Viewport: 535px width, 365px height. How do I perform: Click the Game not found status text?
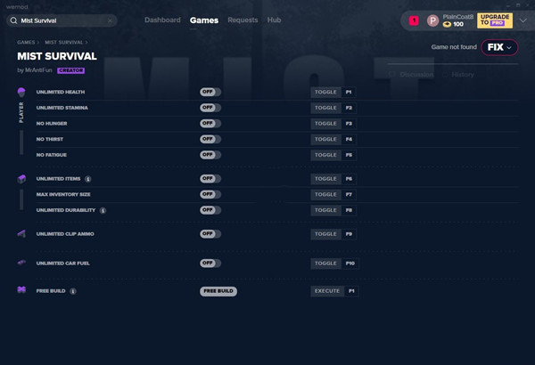tap(454, 47)
